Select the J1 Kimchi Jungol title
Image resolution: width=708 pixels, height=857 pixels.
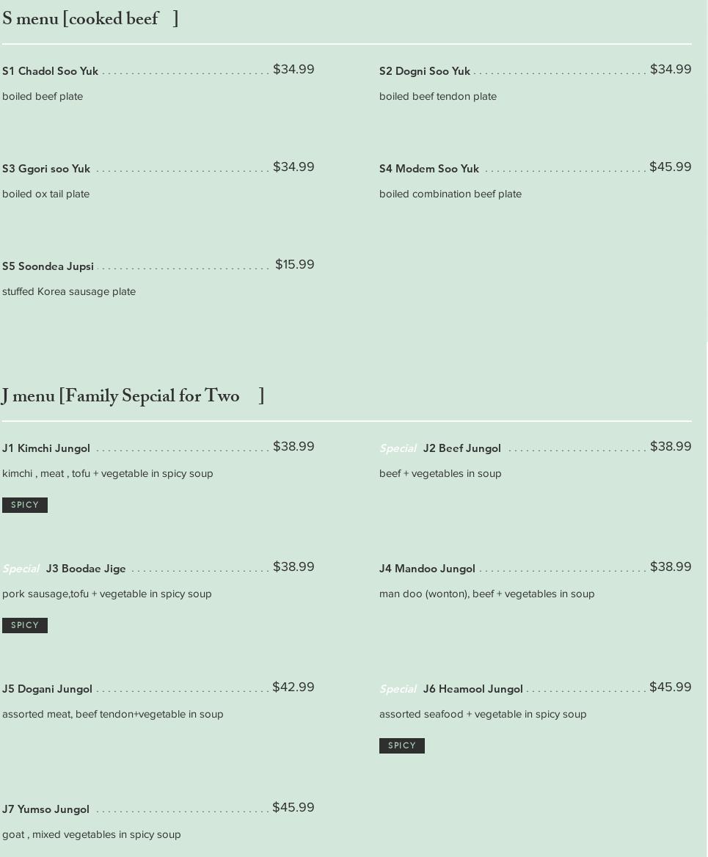tap(46, 448)
